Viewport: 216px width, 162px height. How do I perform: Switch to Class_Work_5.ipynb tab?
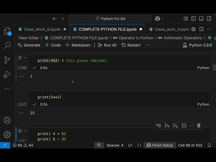[42, 29]
